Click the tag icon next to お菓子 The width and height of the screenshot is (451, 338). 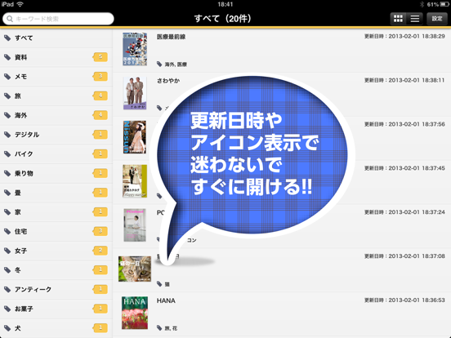7,309
